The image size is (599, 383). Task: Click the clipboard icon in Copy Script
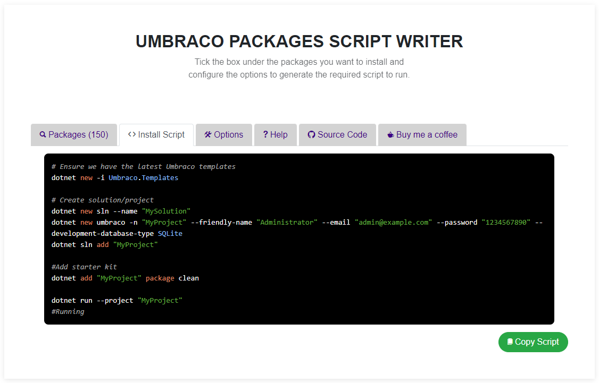[x=510, y=342]
